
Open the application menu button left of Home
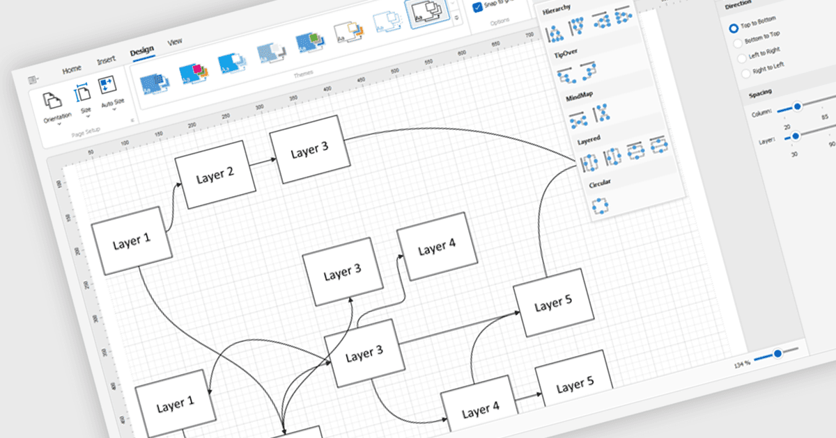point(34,79)
